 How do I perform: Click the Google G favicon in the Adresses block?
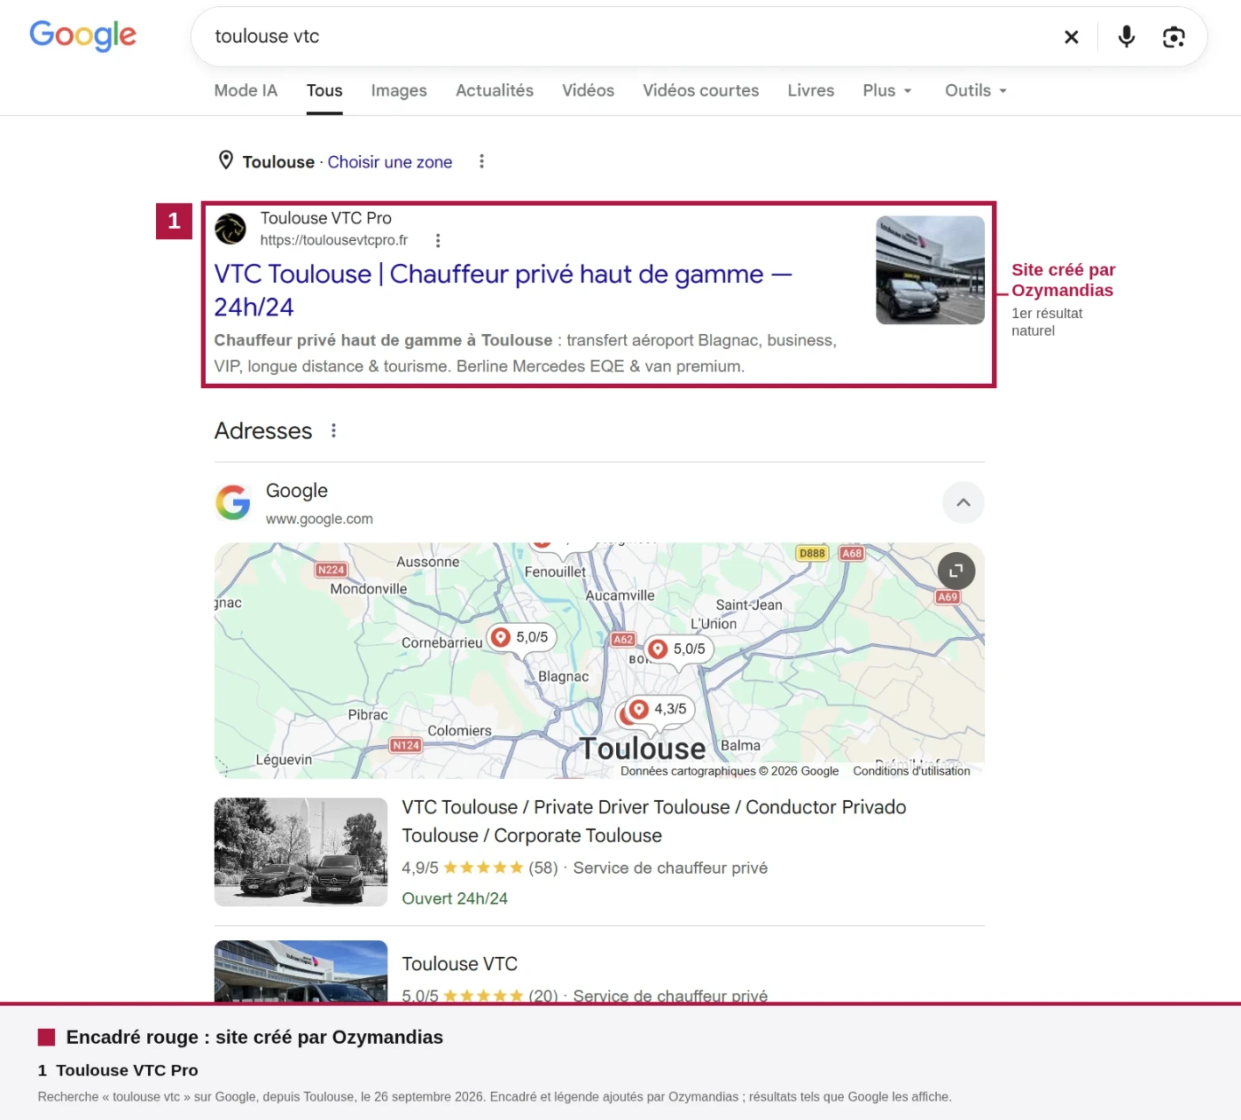pyautogui.click(x=233, y=502)
